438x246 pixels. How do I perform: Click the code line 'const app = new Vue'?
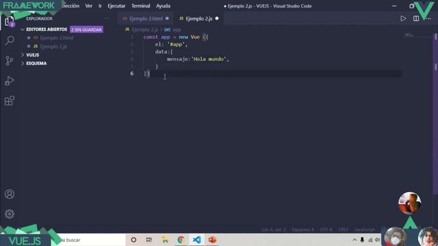click(176, 37)
